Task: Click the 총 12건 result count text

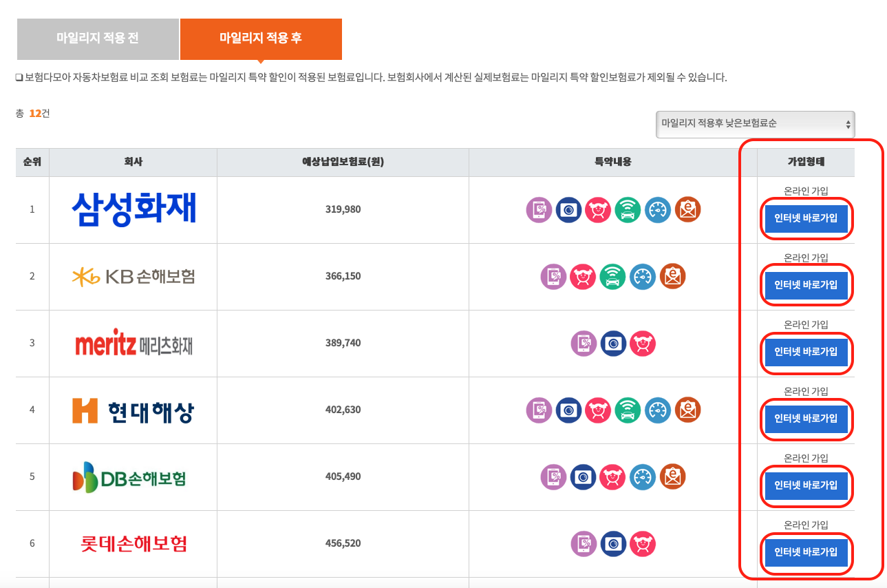Action: [32, 113]
